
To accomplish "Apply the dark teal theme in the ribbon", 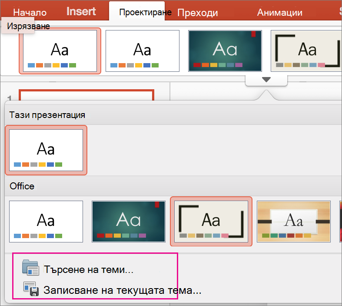I will 225,51.
